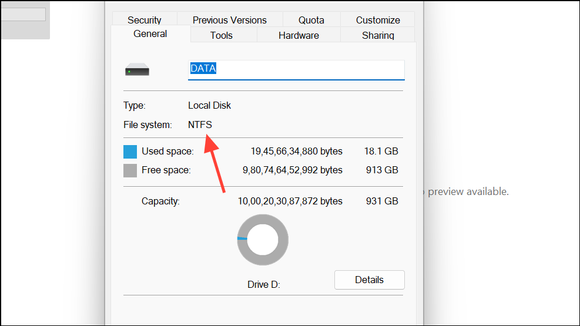Go to the Sharing tab
This screenshot has height=326, width=580.
click(x=378, y=35)
